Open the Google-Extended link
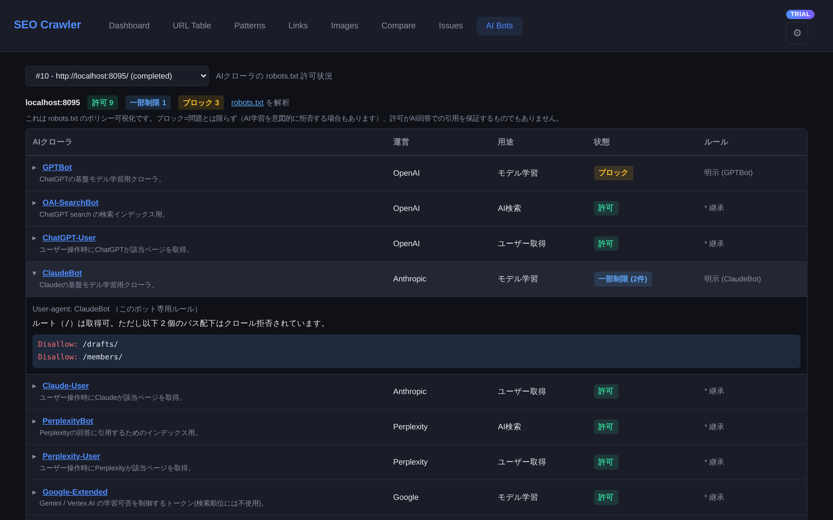This screenshot has width=833, height=520. click(75, 492)
